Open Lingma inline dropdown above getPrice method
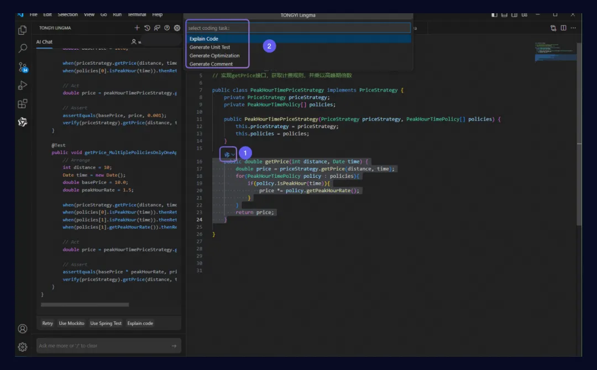This screenshot has height=370, width=597. point(228,155)
